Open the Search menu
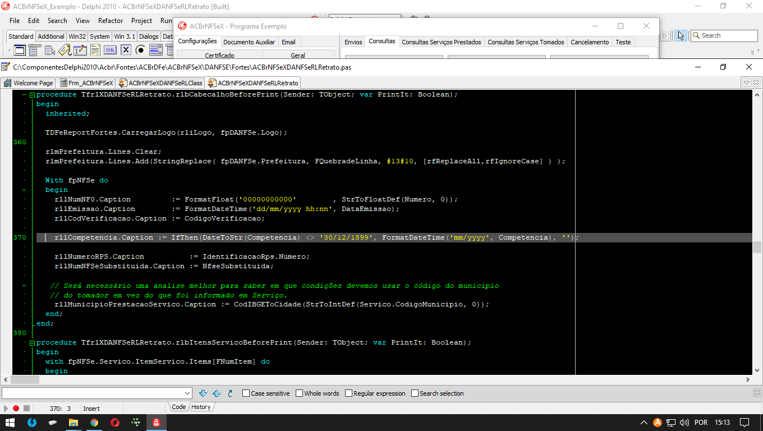The height and width of the screenshot is (431, 763). (x=57, y=21)
